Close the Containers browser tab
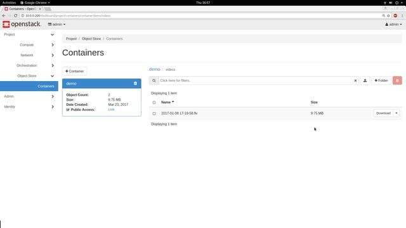Screen dimensions: 406x228 click(x=40, y=9)
